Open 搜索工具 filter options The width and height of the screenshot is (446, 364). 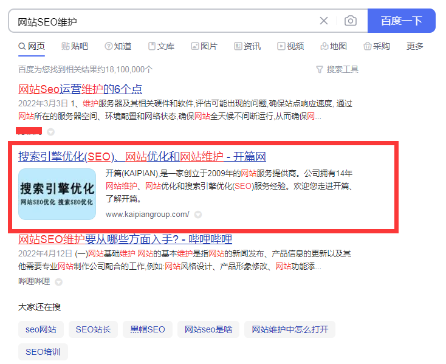[337, 69]
